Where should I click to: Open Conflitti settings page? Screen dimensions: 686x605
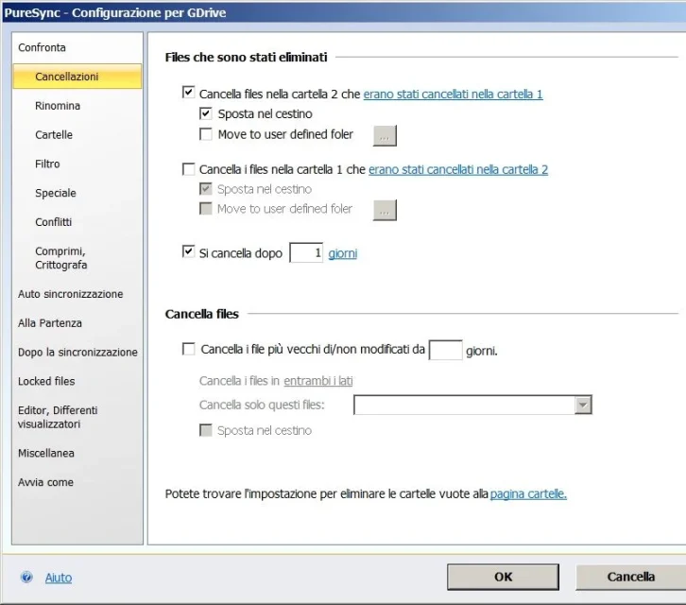[x=53, y=222]
